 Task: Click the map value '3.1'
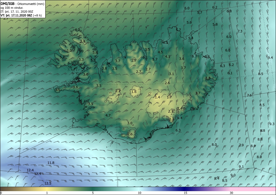click(x=171, y=74)
